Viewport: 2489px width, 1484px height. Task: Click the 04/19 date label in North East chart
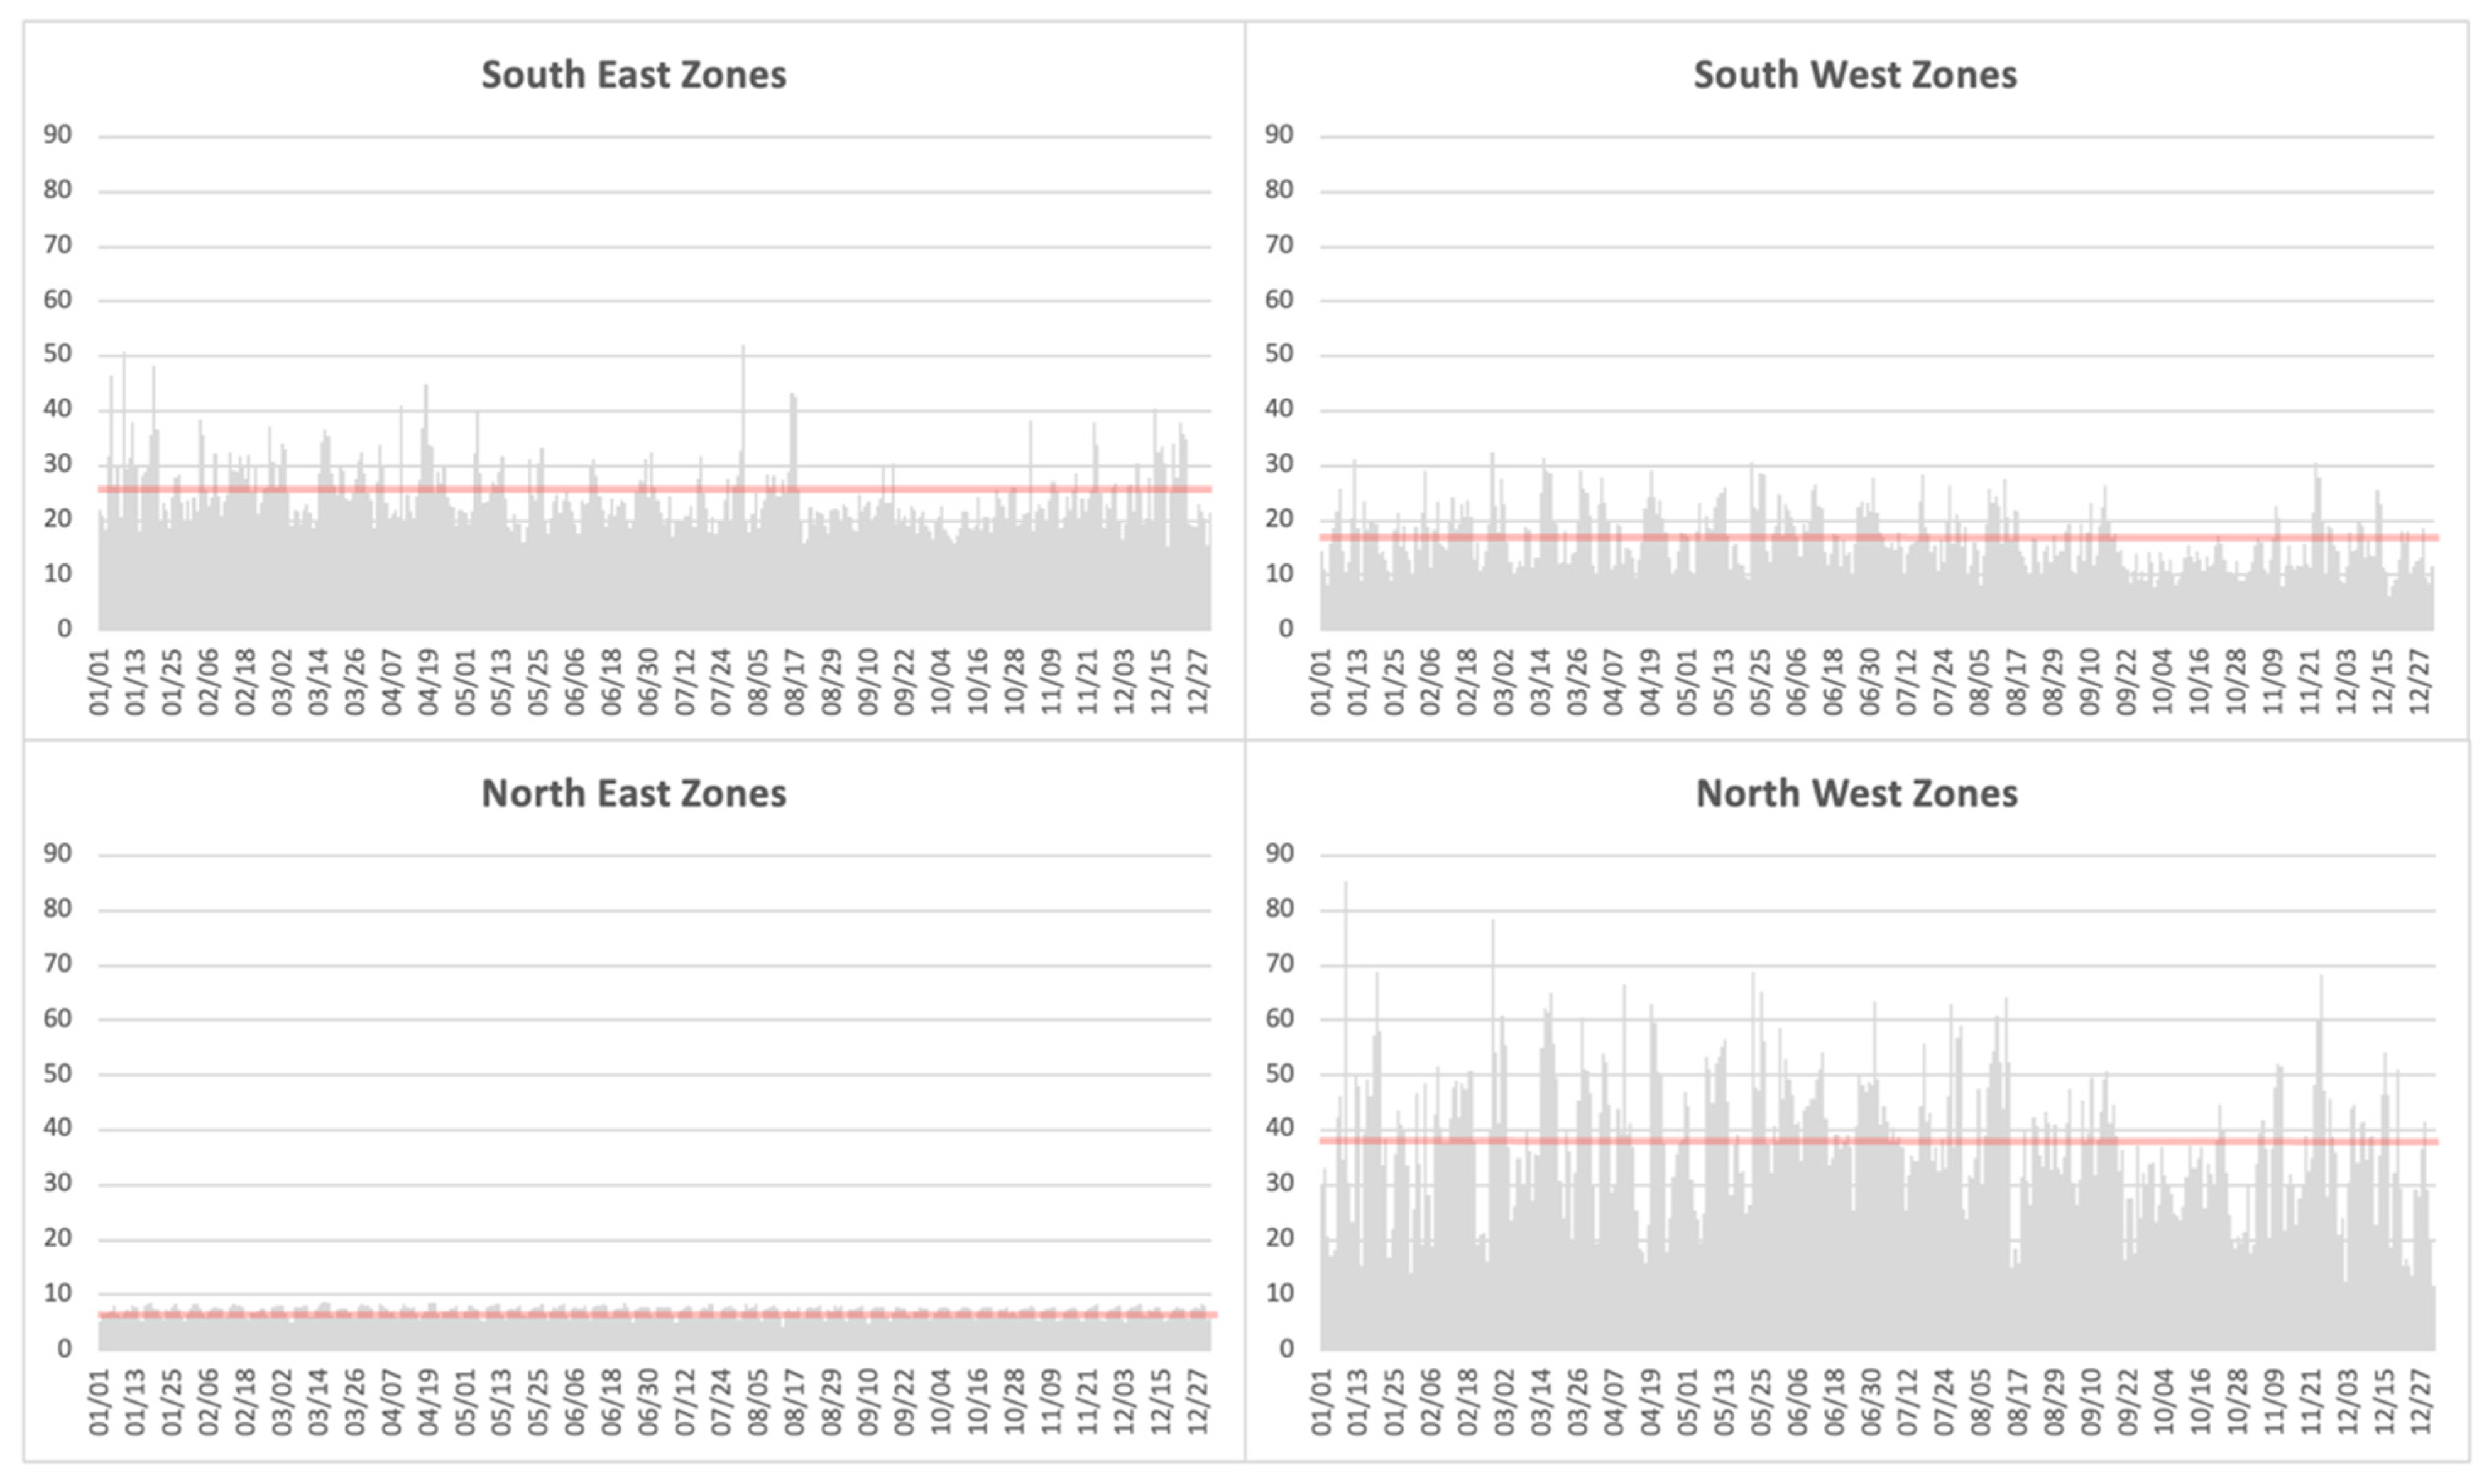[428, 1401]
